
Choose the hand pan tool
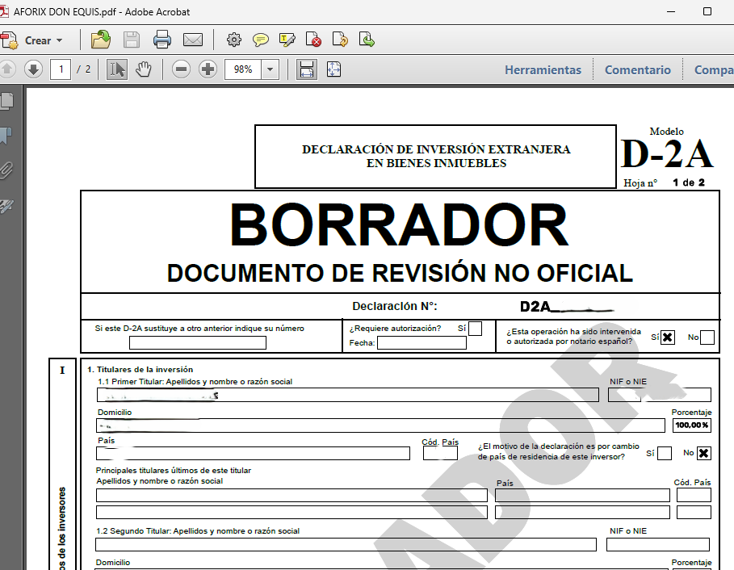point(144,69)
